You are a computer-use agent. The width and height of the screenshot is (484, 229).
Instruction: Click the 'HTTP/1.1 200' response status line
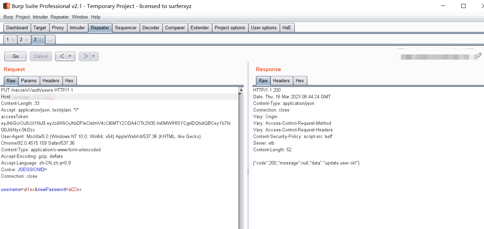pos(267,90)
